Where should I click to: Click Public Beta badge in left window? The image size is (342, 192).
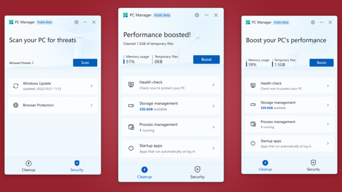click(x=45, y=22)
